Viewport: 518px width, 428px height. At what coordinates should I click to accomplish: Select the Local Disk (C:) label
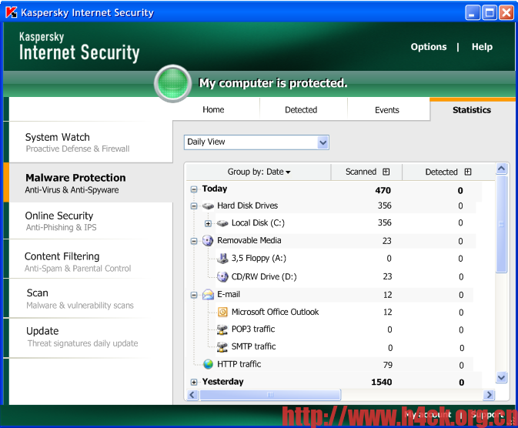tap(258, 223)
